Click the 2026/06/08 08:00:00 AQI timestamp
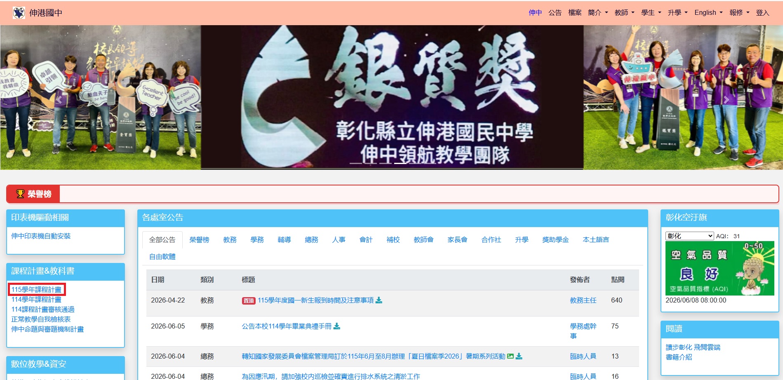The width and height of the screenshot is (783, 380). tap(696, 300)
